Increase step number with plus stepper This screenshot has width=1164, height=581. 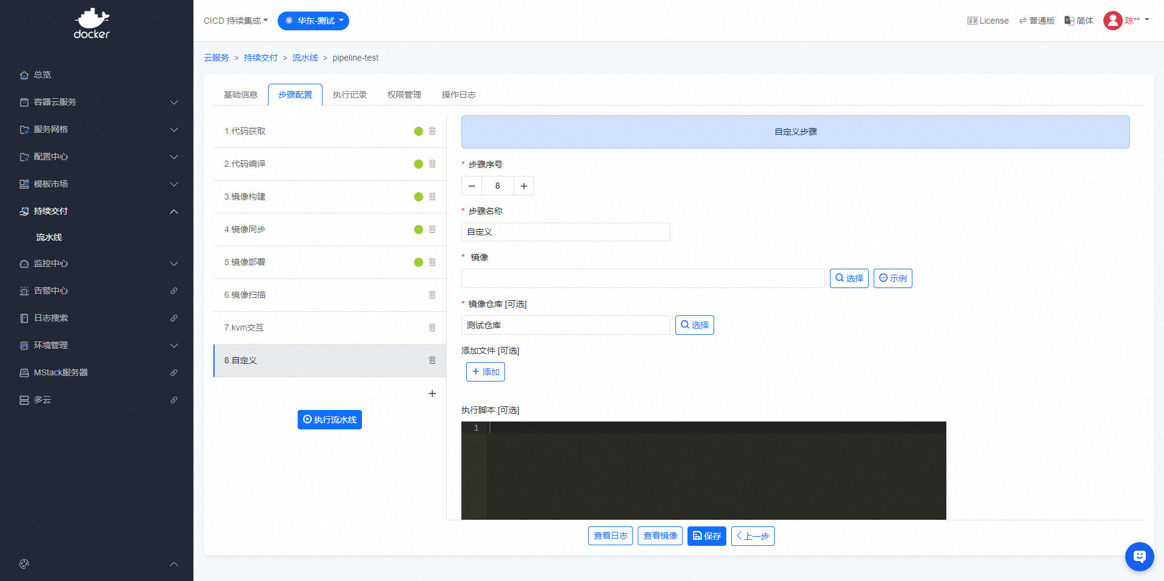click(524, 186)
